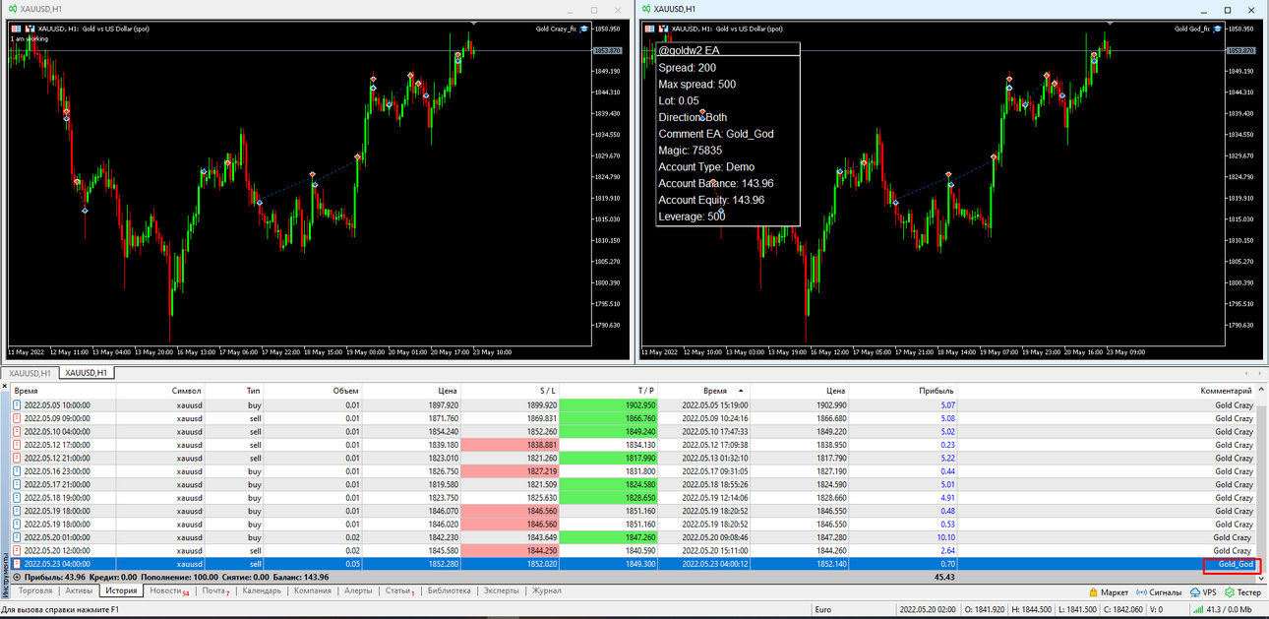Minimize the right chart window
Screen dimensions: 1269x619
[x=1206, y=10]
